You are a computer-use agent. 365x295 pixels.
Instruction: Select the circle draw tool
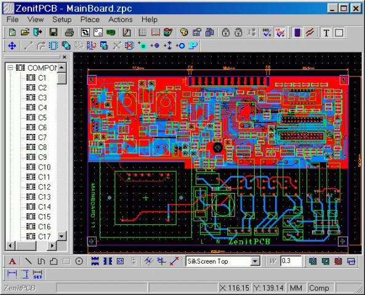[79, 261]
